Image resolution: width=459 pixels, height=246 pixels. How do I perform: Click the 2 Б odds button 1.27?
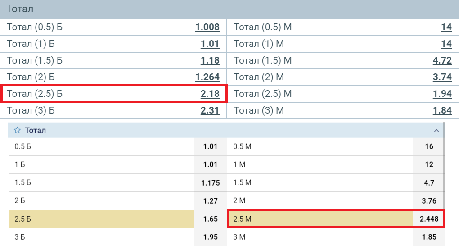coord(210,201)
